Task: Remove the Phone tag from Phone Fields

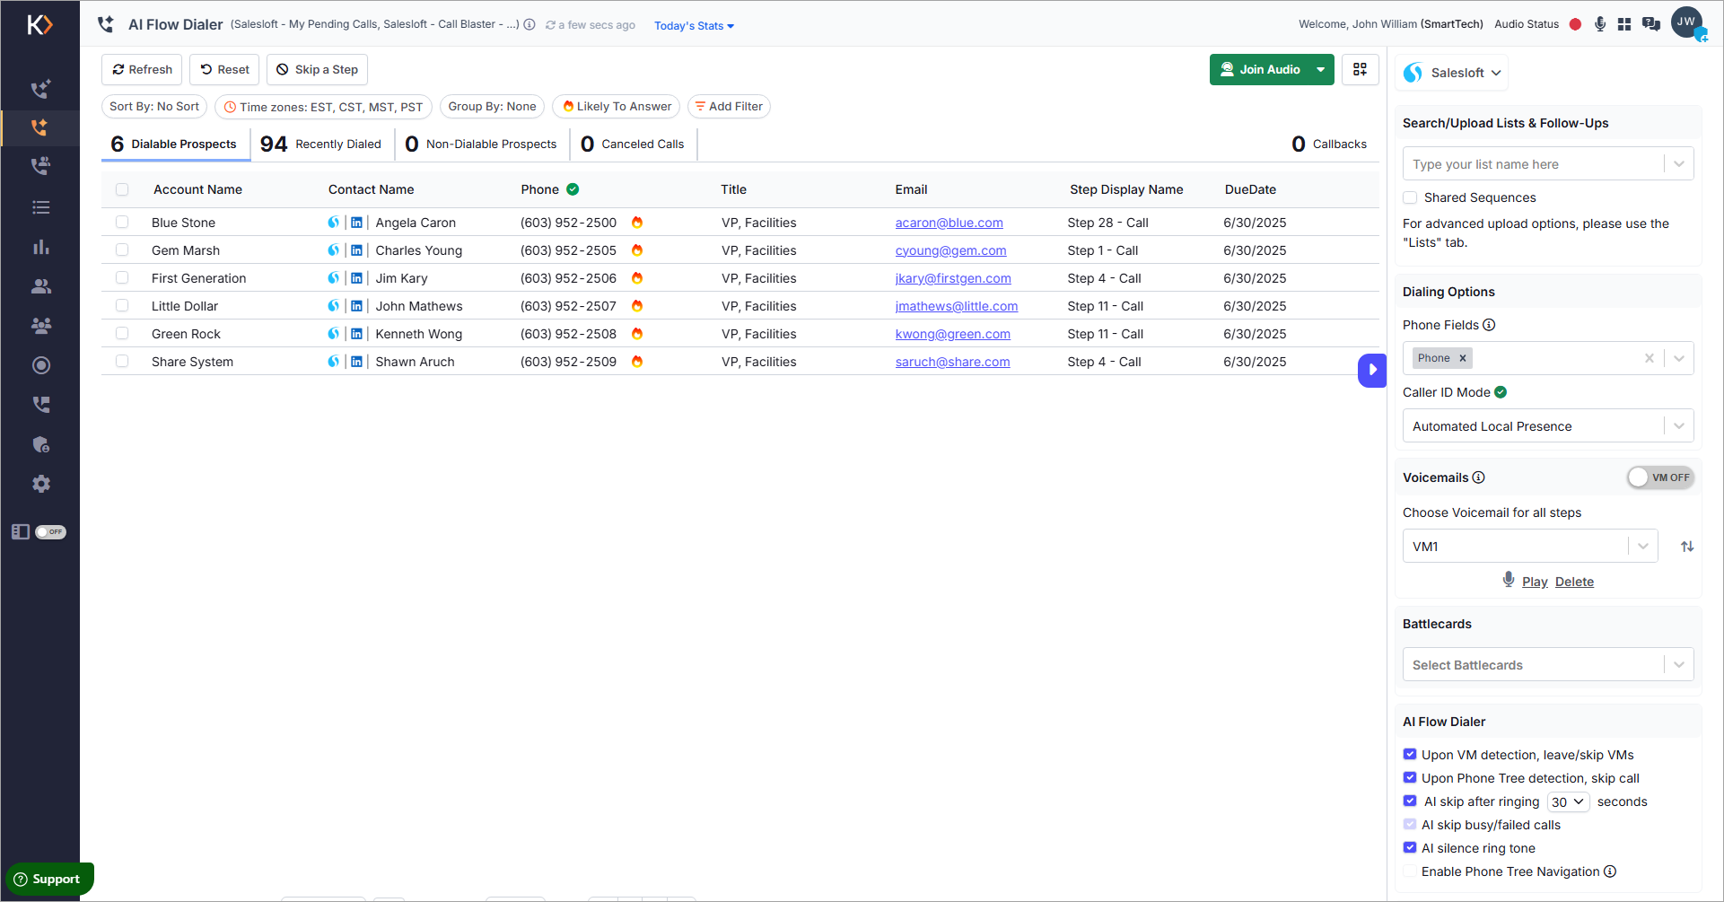Action: (1463, 358)
